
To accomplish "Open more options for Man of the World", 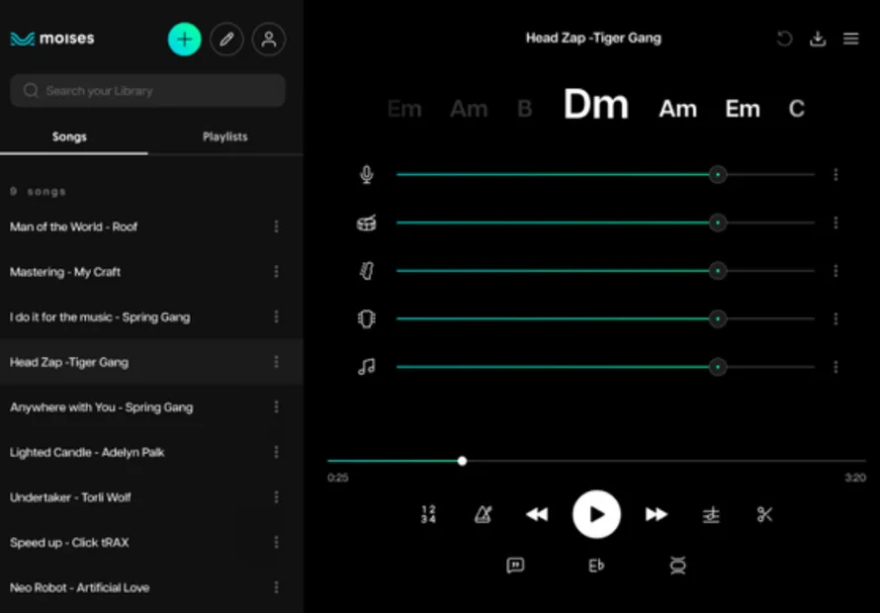I will pos(276,226).
